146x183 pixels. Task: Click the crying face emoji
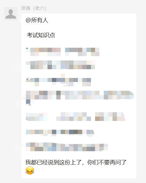point(30,171)
